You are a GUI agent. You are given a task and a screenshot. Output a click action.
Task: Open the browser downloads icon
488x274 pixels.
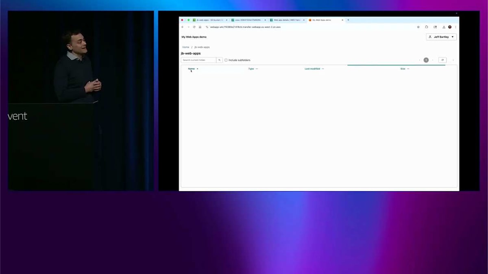[444, 27]
